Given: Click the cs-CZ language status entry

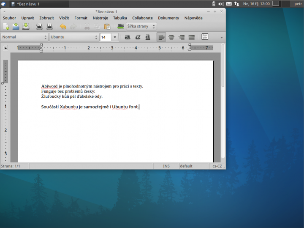Looking at the screenshot, I should click(x=217, y=166).
